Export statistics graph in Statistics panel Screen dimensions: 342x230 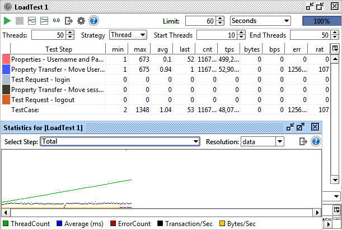303,141
